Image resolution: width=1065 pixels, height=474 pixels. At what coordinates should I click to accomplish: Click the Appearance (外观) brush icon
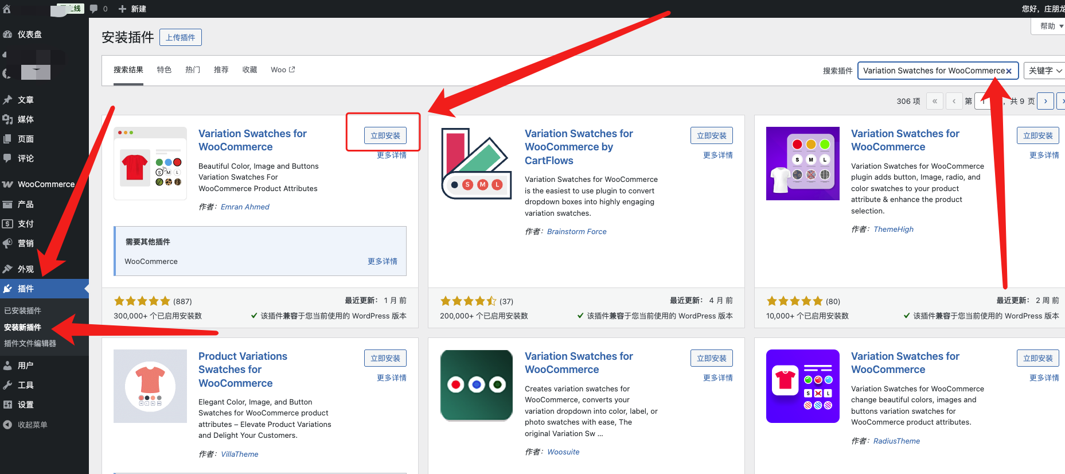[x=7, y=269]
